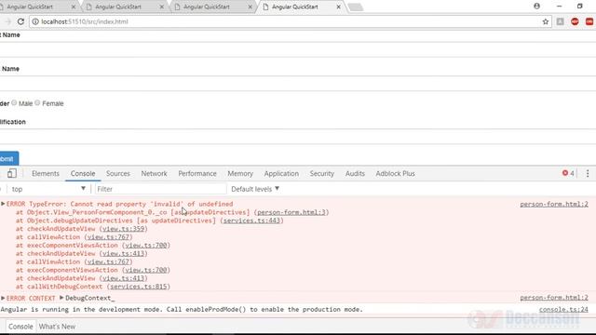Open the Audits tab
The image size is (596, 335).
click(x=355, y=173)
